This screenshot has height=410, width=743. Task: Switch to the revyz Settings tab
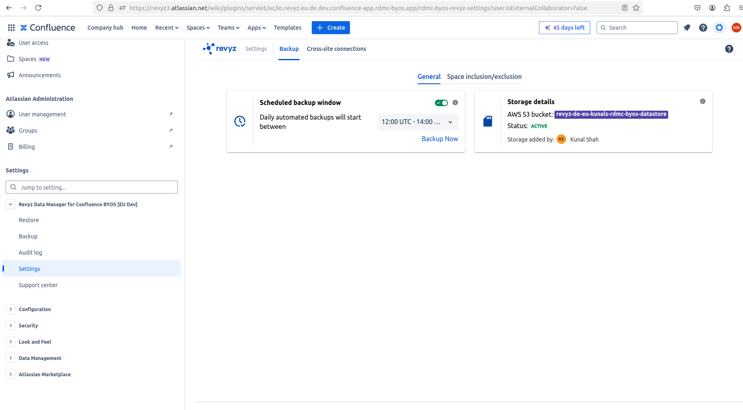point(256,49)
